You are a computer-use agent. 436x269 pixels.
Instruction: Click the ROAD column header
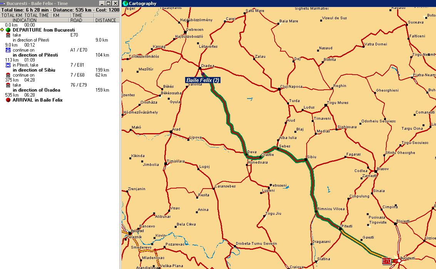pos(76,20)
